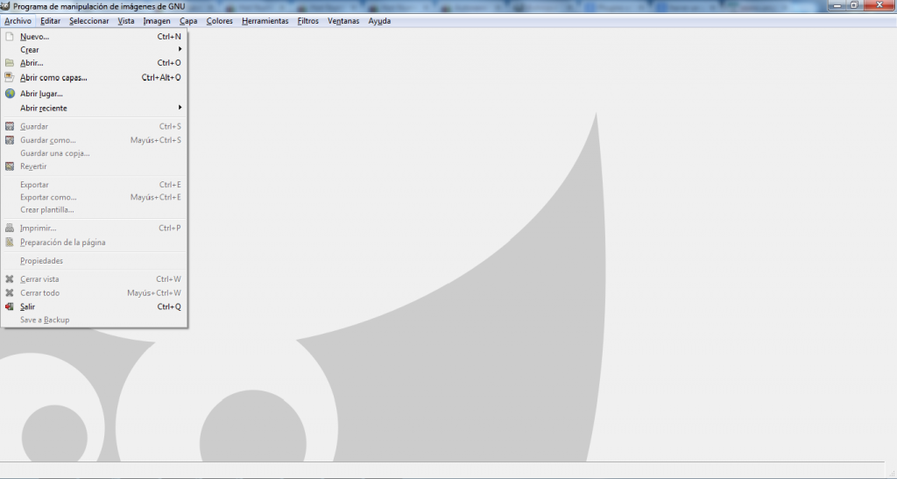Click the Guardar como icon
The image size is (897, 479).
(x=10, y=140)
